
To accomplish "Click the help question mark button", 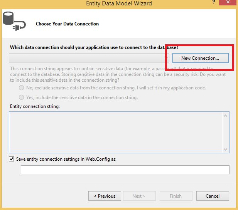I will click(x=213, y=3).
